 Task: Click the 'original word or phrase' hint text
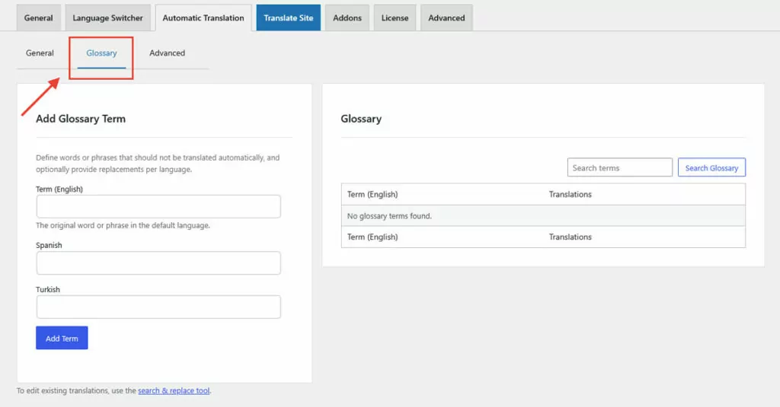tap(123, 225)
